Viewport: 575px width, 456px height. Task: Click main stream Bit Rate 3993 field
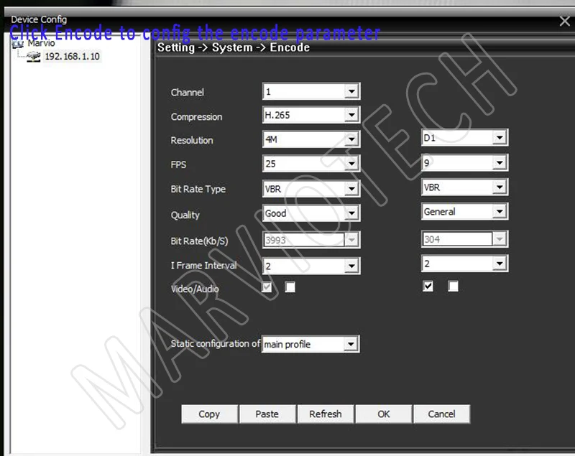coord(311,240)
